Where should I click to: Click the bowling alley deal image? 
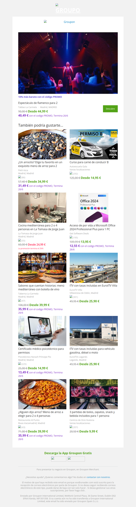(93, 394)
